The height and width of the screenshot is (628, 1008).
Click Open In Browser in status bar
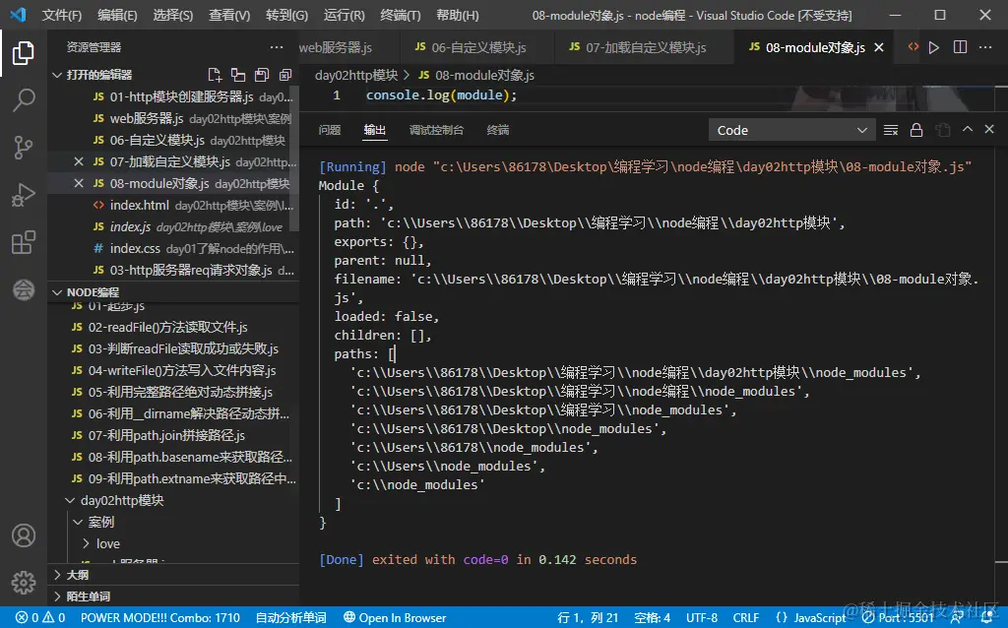pos(394,618)
